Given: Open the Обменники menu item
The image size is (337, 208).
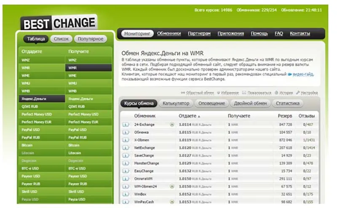Looking at the screenshot, I should click(x=169, y=34).
